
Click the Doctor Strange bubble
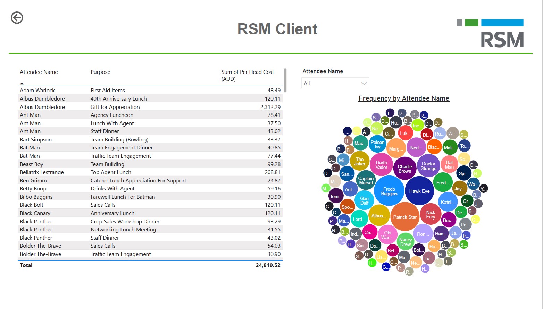428,166
